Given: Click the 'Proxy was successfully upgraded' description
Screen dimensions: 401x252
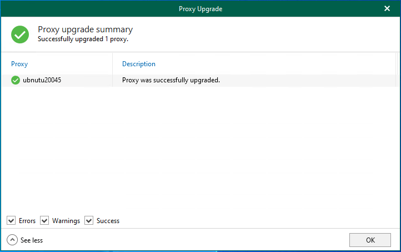Looking at the screenshot, I should [x=171, y=80].
